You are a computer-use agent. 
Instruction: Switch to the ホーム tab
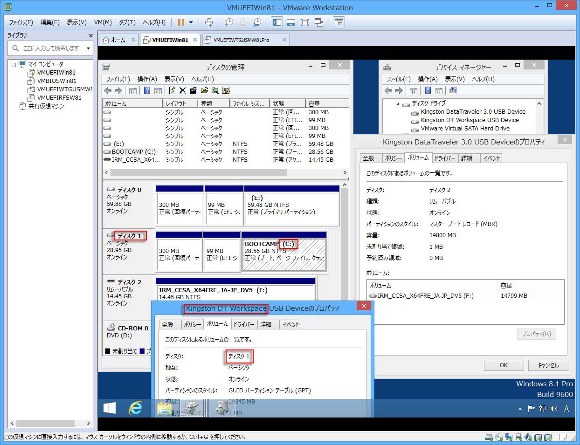(118, 40)
